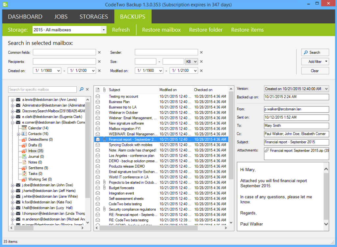This screenshot has height=247, width=337.
Task: Click the Refresh button
Action: (121, 30)
